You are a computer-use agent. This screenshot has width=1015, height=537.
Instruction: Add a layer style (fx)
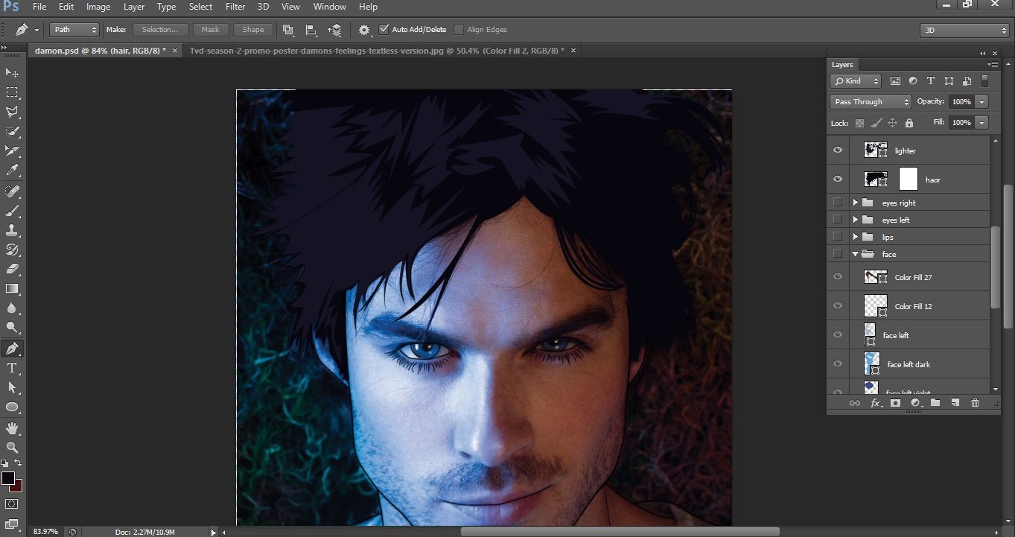pyautogui.click(x=876, y=403)
